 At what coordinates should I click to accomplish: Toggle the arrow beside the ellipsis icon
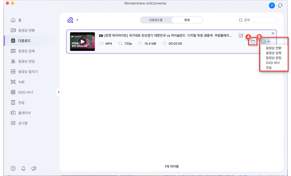(x=269, y=42)
